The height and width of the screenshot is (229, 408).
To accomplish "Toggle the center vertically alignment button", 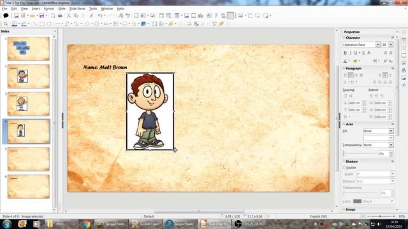I will (385, 75).
